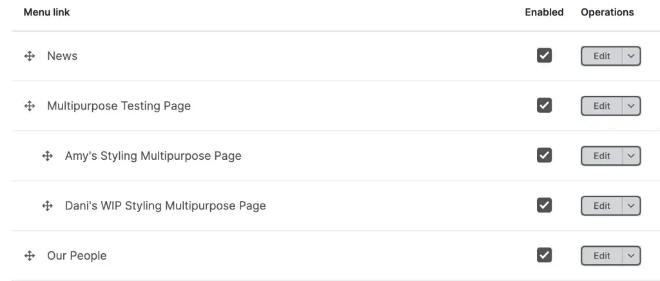Viewport: 660px width, 281px height.
Task: Edit Amy's Styling Multipurpose Page link
Action: coord(601,156)
